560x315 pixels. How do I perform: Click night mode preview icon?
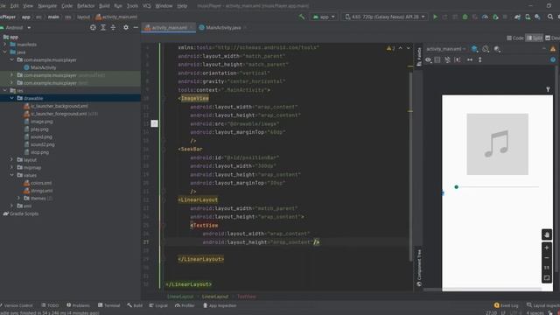pos(497,49)
